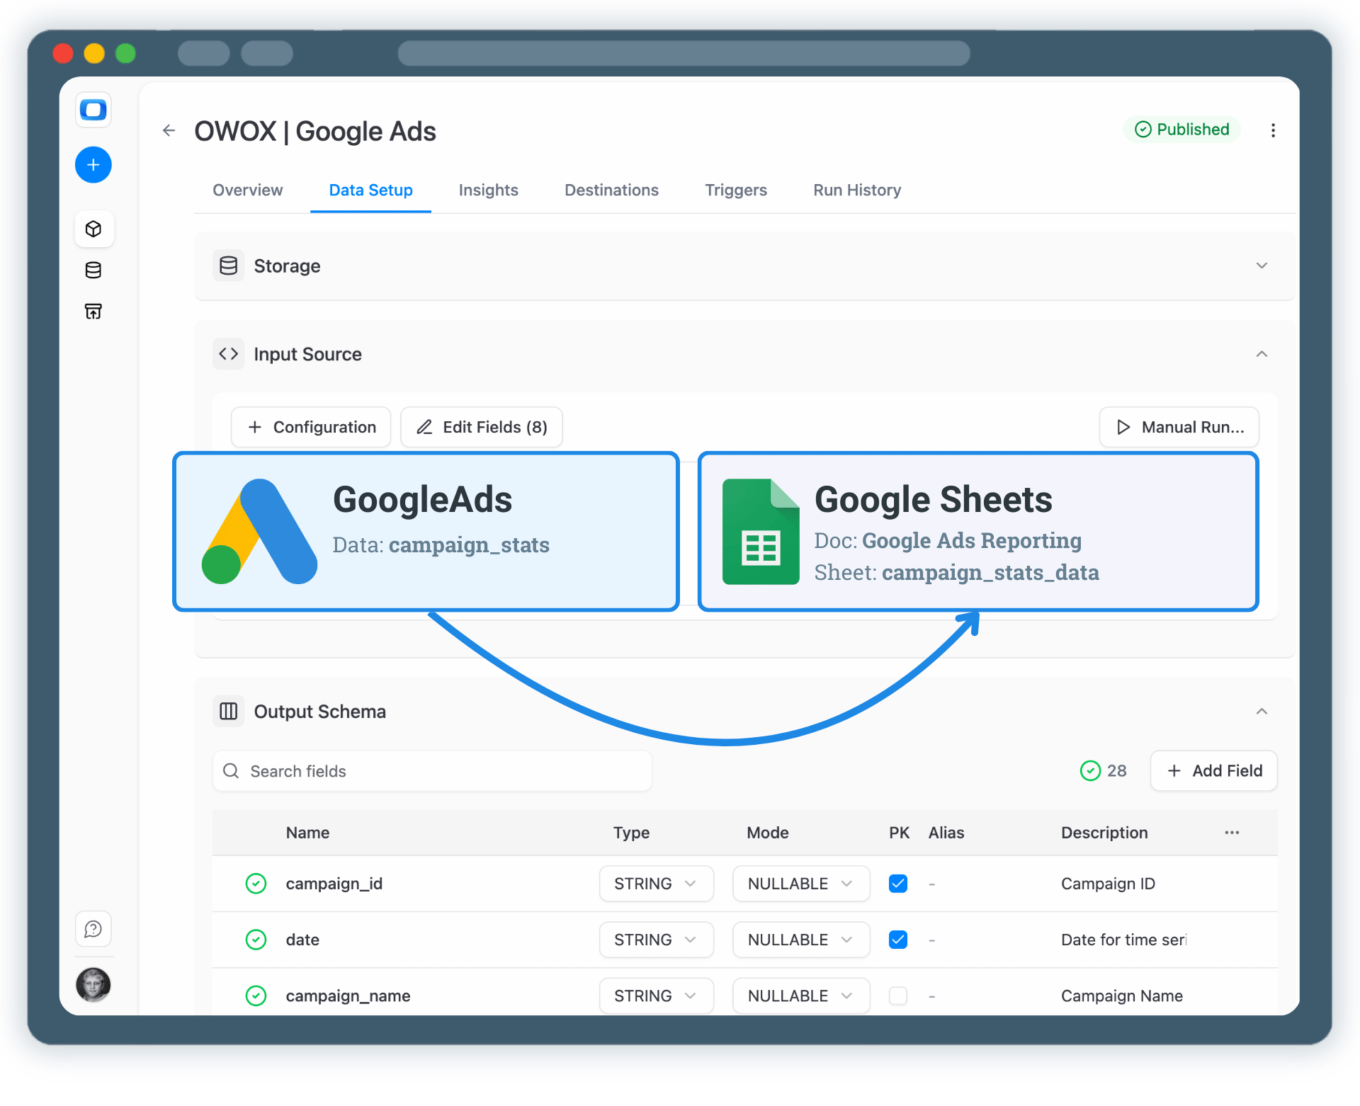The height and width of the screenshot is (1106, 1360).
Task: Click the blue plus button in sidebar
Action: pos(93,164)
